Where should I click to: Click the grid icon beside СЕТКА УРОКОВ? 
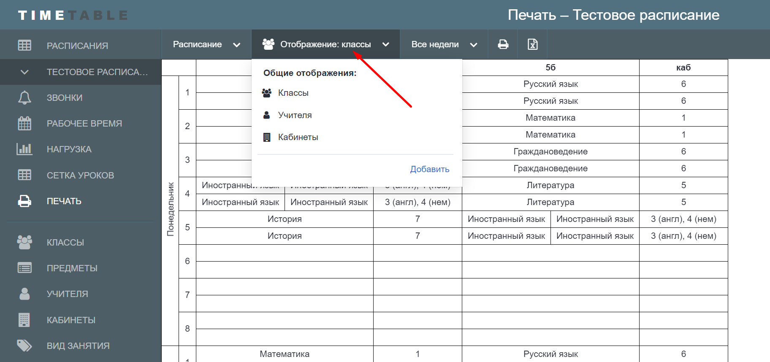24,175
